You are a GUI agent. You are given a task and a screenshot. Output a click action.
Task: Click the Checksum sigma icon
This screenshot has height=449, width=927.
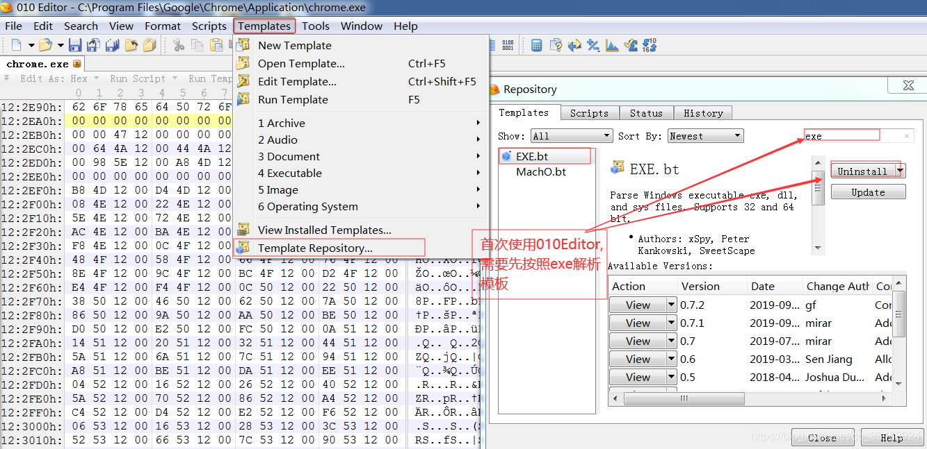(x=631, y=45)
